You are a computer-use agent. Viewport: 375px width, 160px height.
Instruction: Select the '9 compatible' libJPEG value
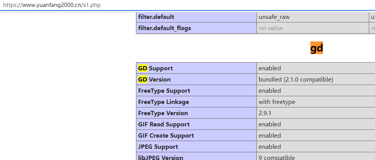277,157
